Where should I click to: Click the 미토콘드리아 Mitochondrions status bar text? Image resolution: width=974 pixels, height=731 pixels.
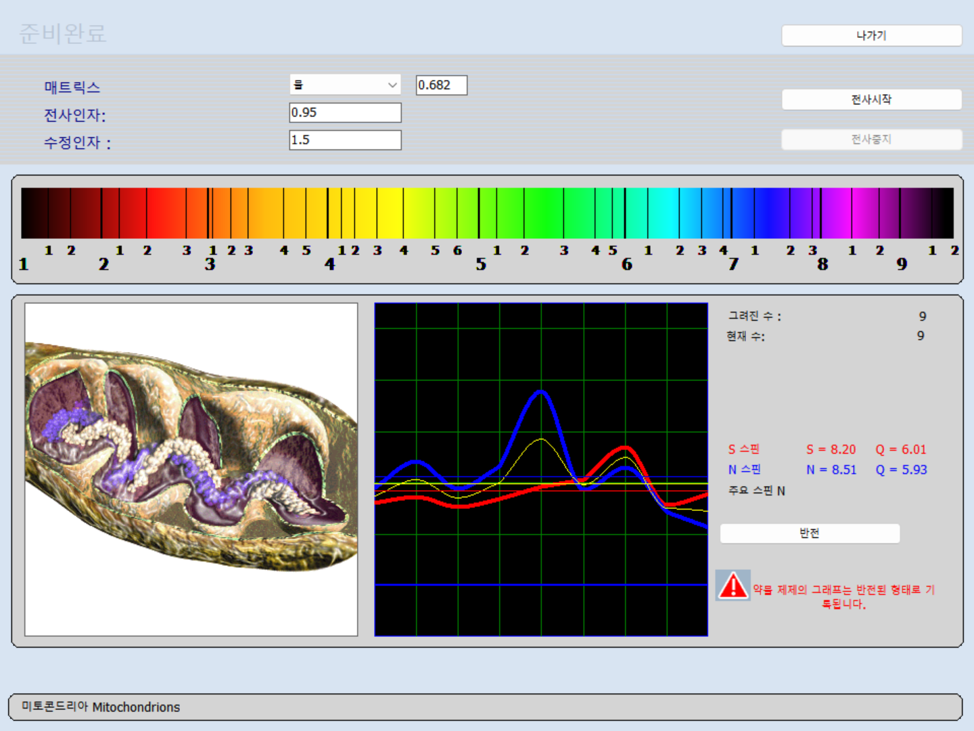point(101,707)
